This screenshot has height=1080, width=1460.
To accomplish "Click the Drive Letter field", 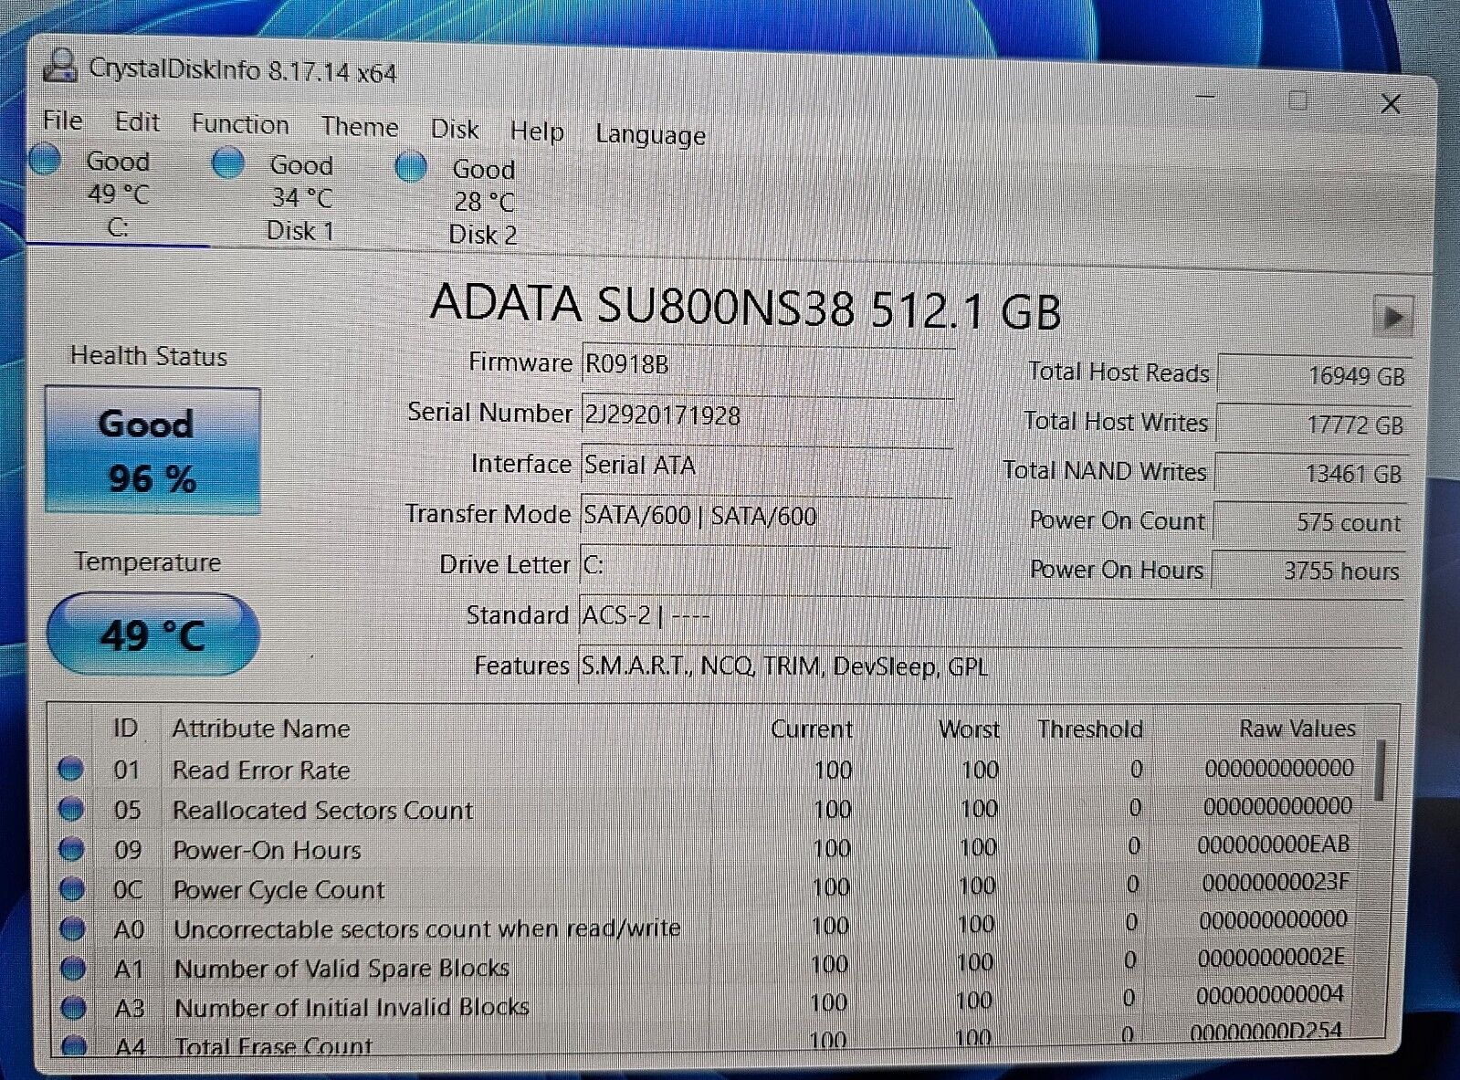I will click(765, 565).
